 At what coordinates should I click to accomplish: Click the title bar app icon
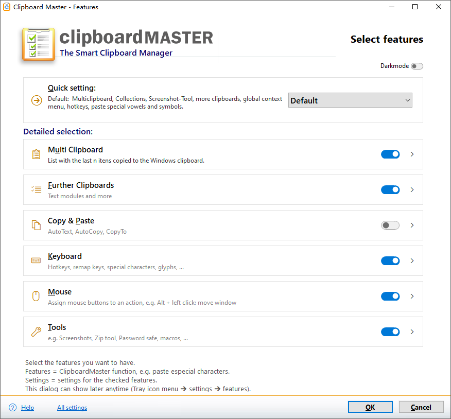click(6, 7)
